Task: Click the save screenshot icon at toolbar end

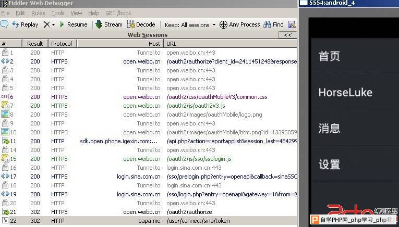Action: point(292,24)
